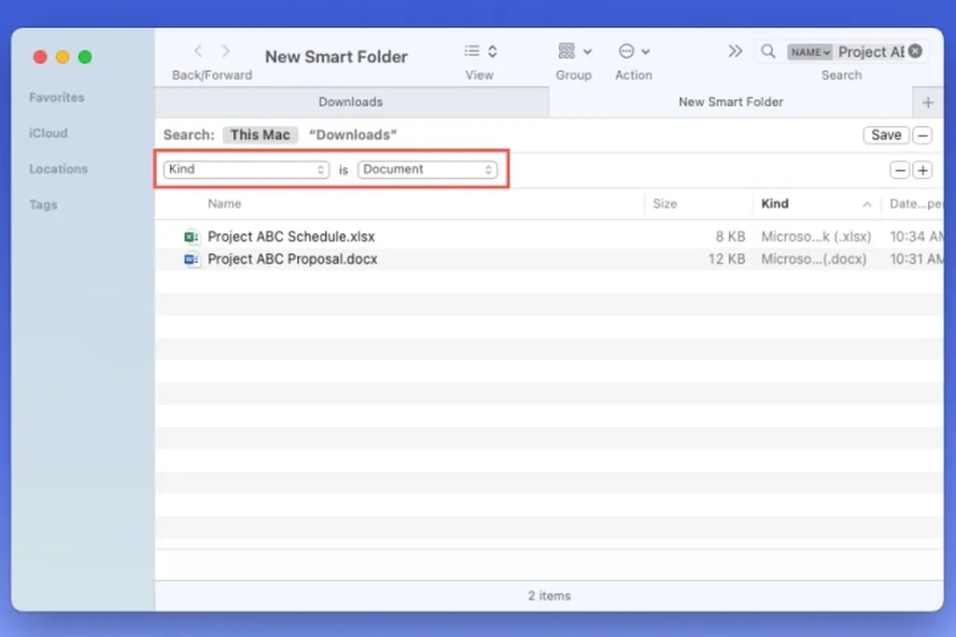Select the Project ABC Proposal.docx file row
The height and width of the screenshot is (637, 956).
coord(292,259)
